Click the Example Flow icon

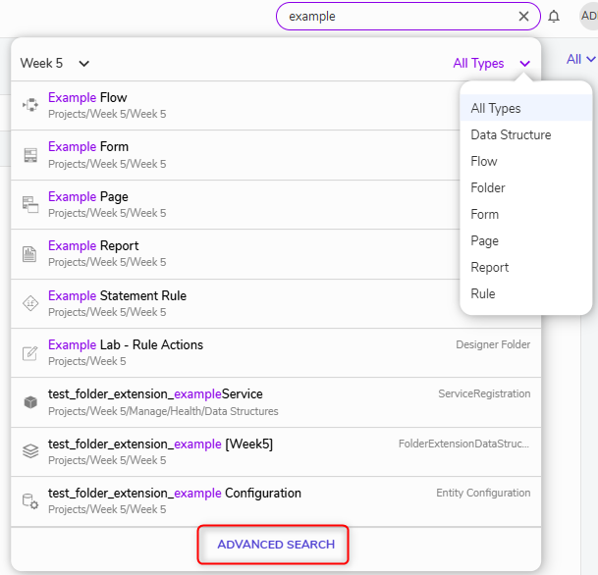[x=30, y=104]
